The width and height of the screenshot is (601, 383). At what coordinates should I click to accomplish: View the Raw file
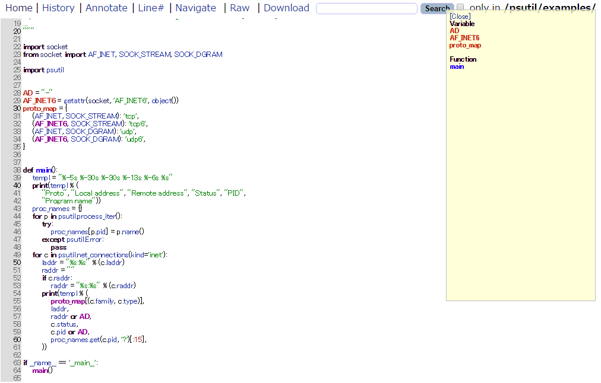click(240, 8)
